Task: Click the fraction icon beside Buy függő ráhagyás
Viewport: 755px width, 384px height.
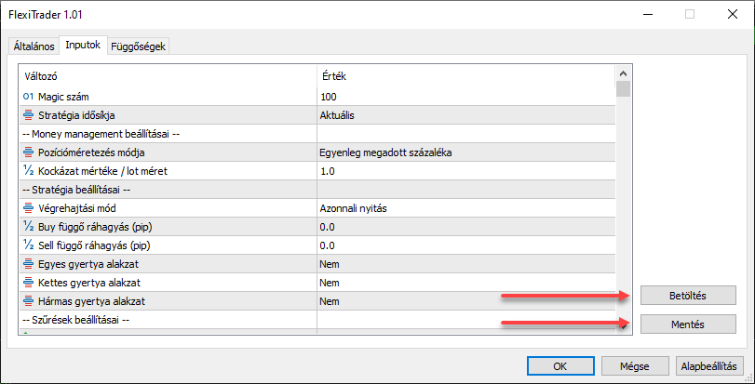Action: tap(28, 227)
